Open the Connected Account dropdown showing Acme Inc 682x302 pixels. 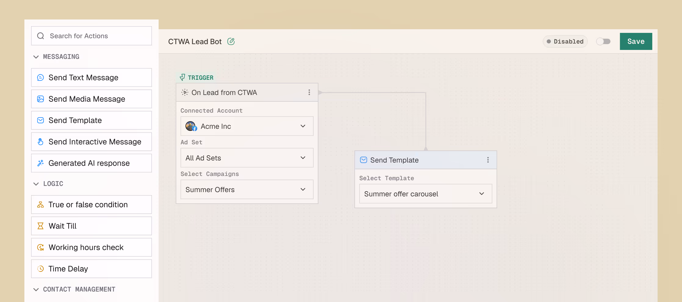pyautogui.click(x=247, y=126)
